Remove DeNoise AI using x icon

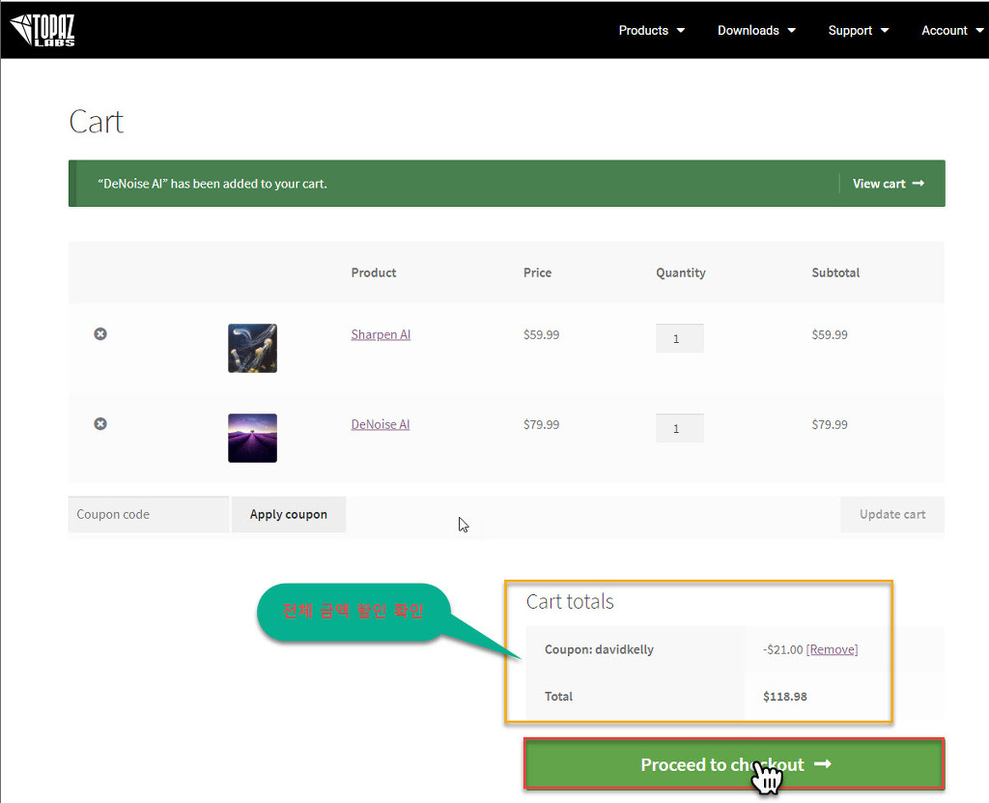point(100,424)
